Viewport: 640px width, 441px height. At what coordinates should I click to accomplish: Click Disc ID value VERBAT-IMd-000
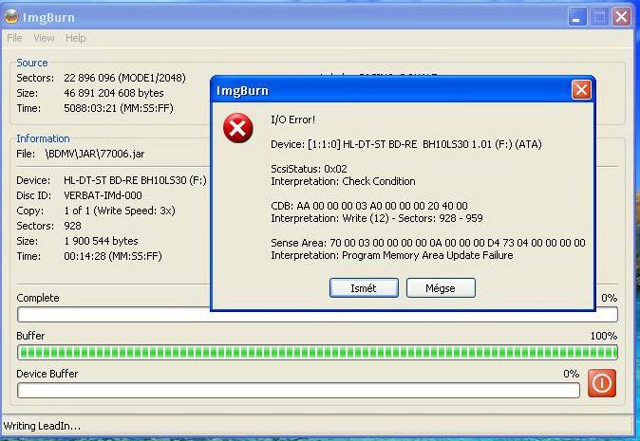point(103,195)
